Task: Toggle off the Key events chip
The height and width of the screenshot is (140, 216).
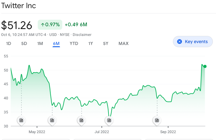Action: click(193, 42)
